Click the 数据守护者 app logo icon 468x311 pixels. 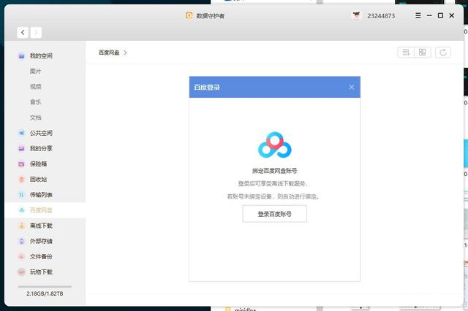tap(189, 15)
